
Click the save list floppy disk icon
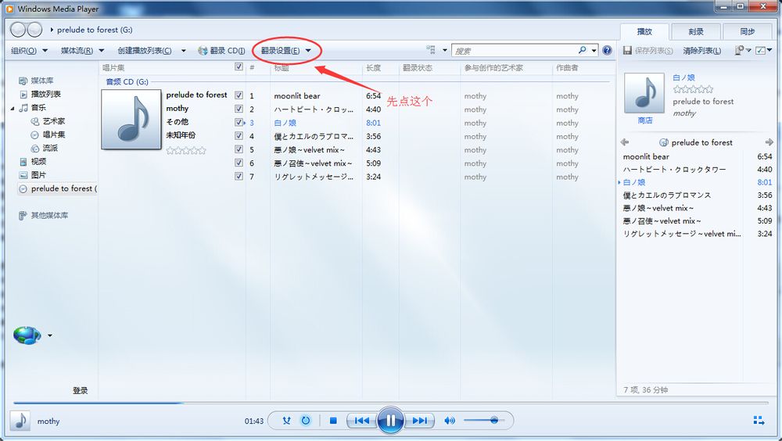[627, 50]
